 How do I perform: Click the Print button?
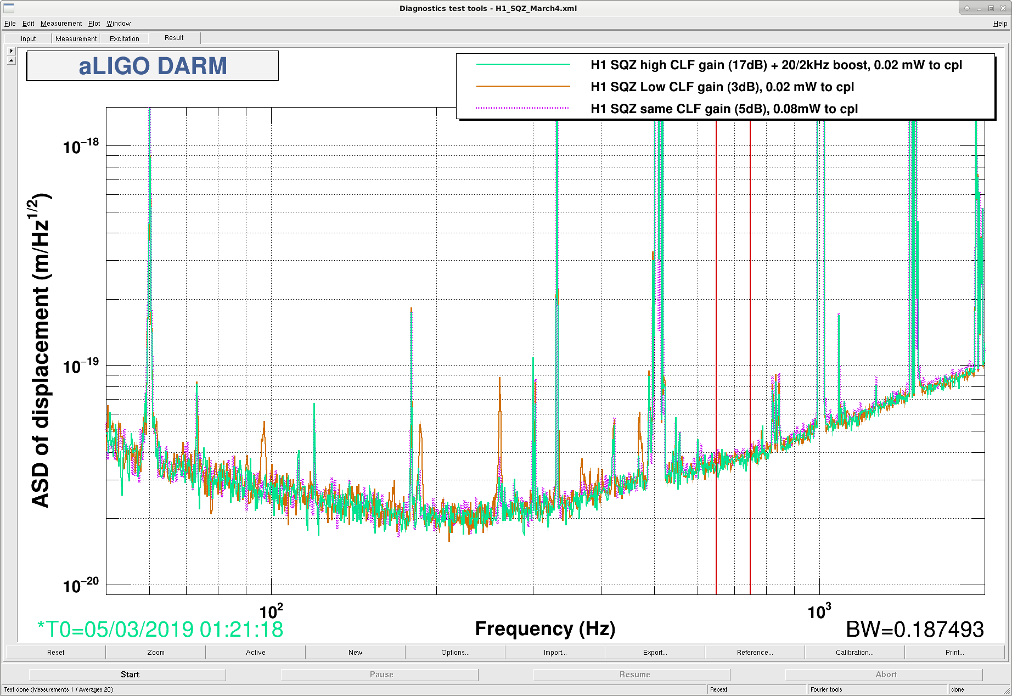pyautogui.click(x=954, y=653)
